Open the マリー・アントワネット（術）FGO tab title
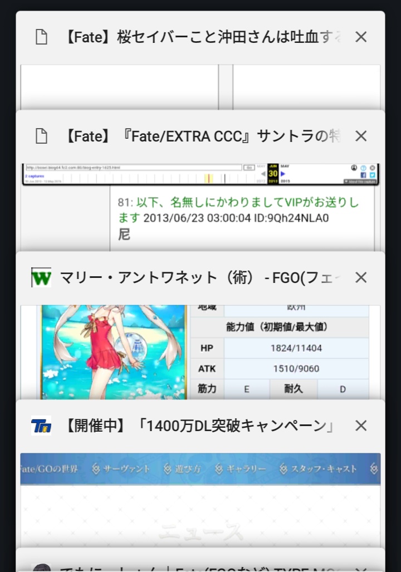Viewport: 401px width, 572px height. click(200, 277)
